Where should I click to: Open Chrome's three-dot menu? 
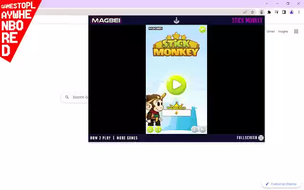[x=299, y=12]
